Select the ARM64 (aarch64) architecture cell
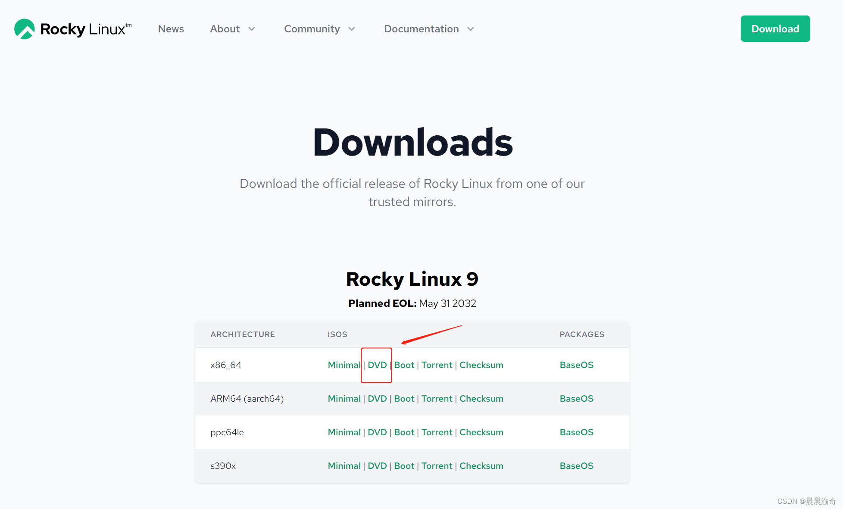The width and height of the screenshot is (843, 509). point(247,399)
